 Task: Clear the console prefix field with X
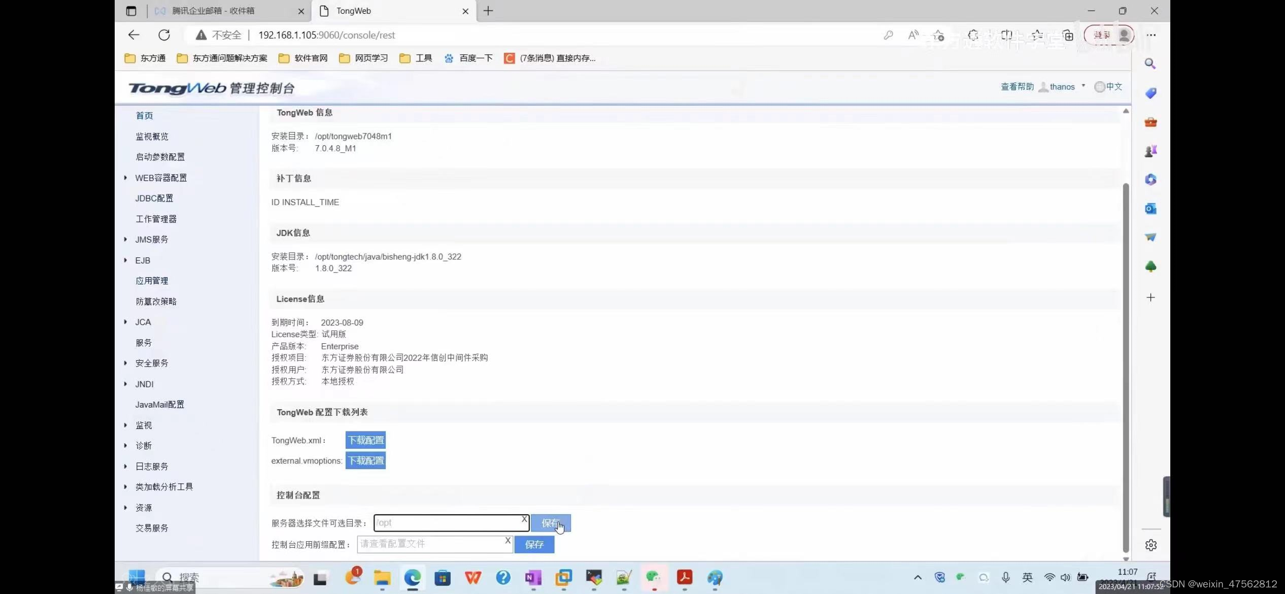[508, 540]
